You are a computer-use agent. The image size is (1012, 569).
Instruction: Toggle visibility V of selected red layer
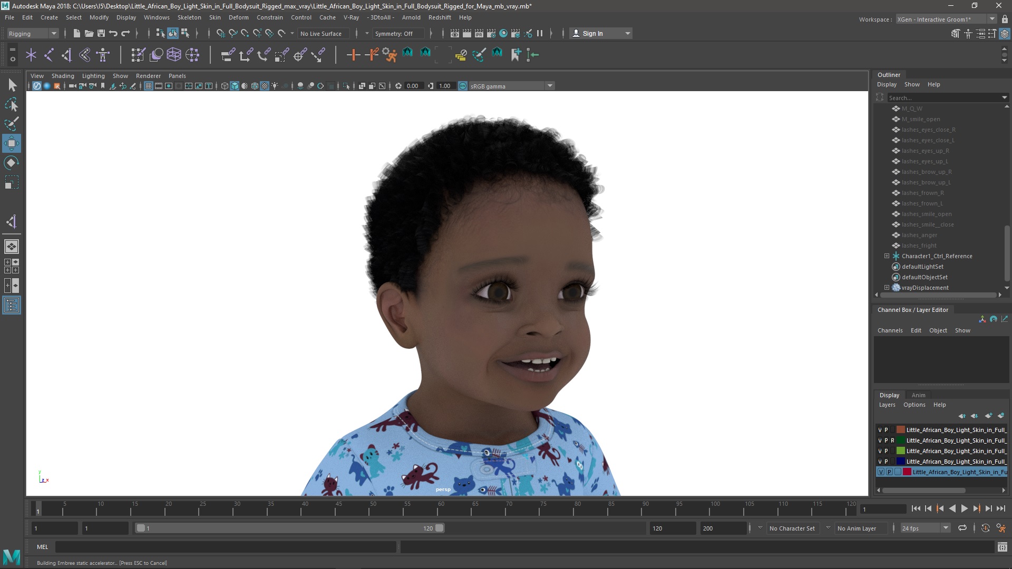click(881, 472)
